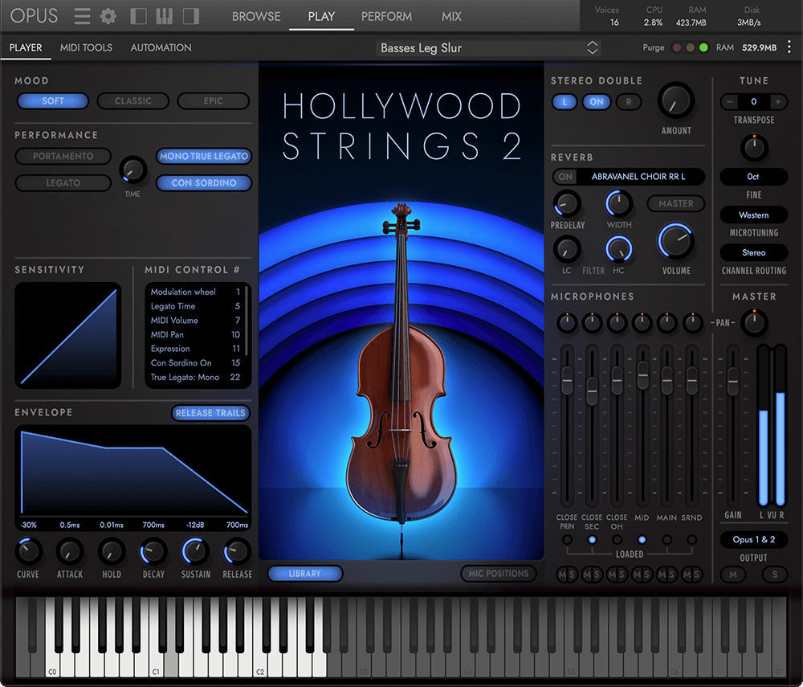Enable CON SORDINO performance mode
803x687 pixels.
204,182
